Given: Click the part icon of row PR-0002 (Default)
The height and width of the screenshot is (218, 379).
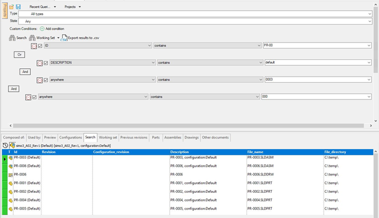Looking at the screenshot, I should point(11,192).
